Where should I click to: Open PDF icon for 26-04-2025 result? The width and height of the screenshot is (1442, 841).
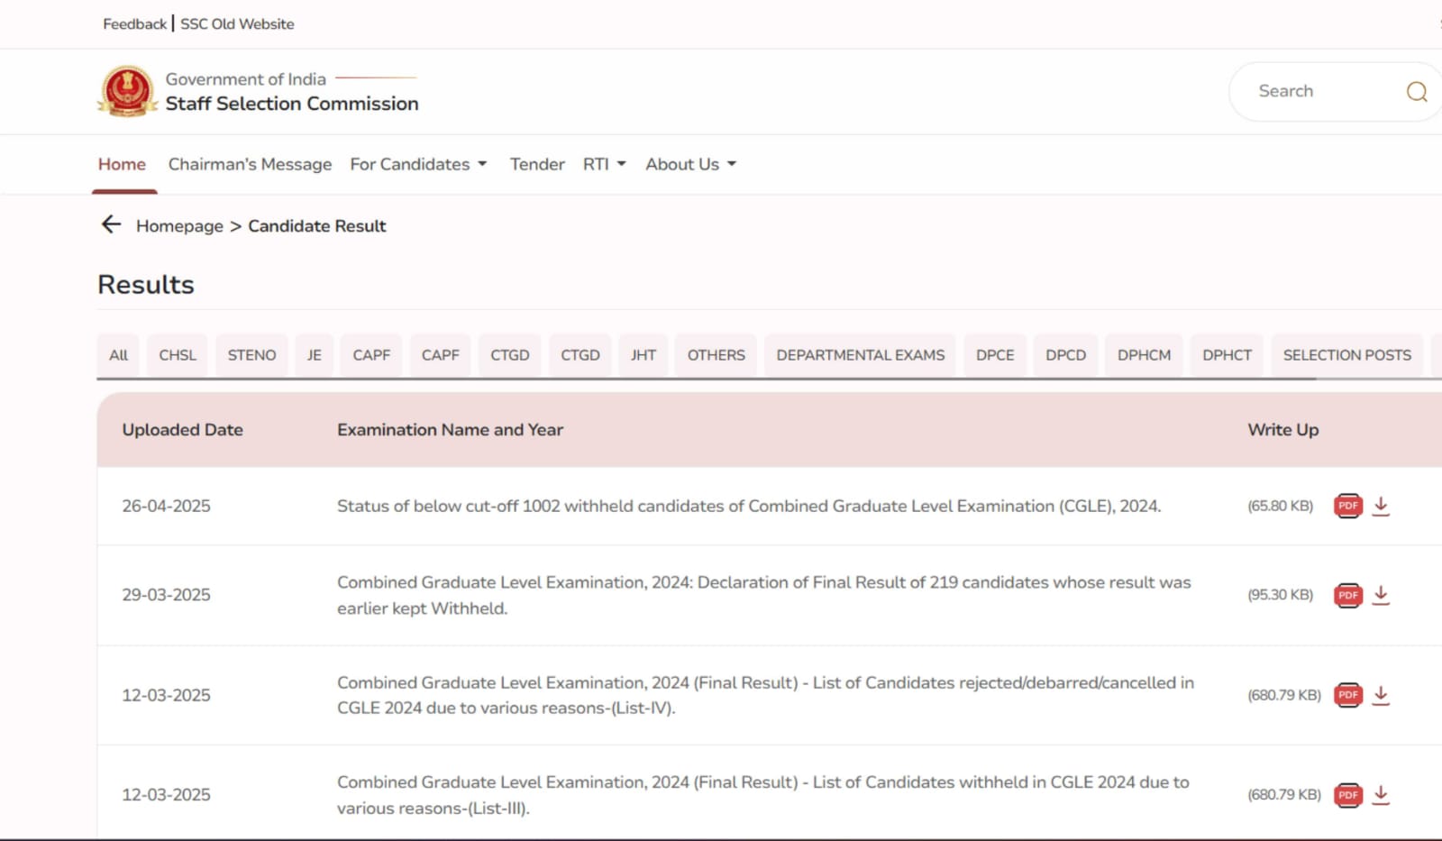point(1348,506)
